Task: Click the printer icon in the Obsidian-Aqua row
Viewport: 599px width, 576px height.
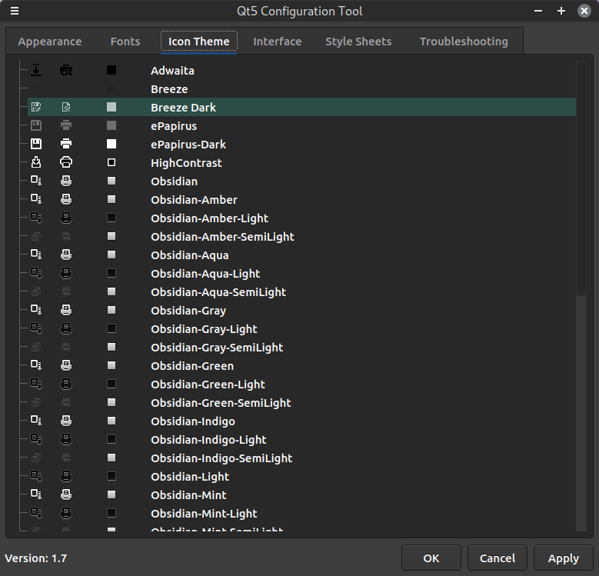Action: coord(66,255)
